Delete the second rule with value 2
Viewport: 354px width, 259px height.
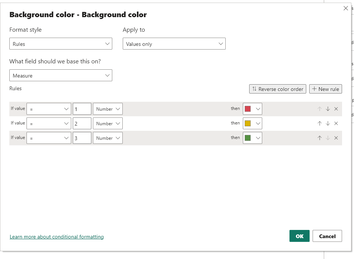[x=336, y=123]
